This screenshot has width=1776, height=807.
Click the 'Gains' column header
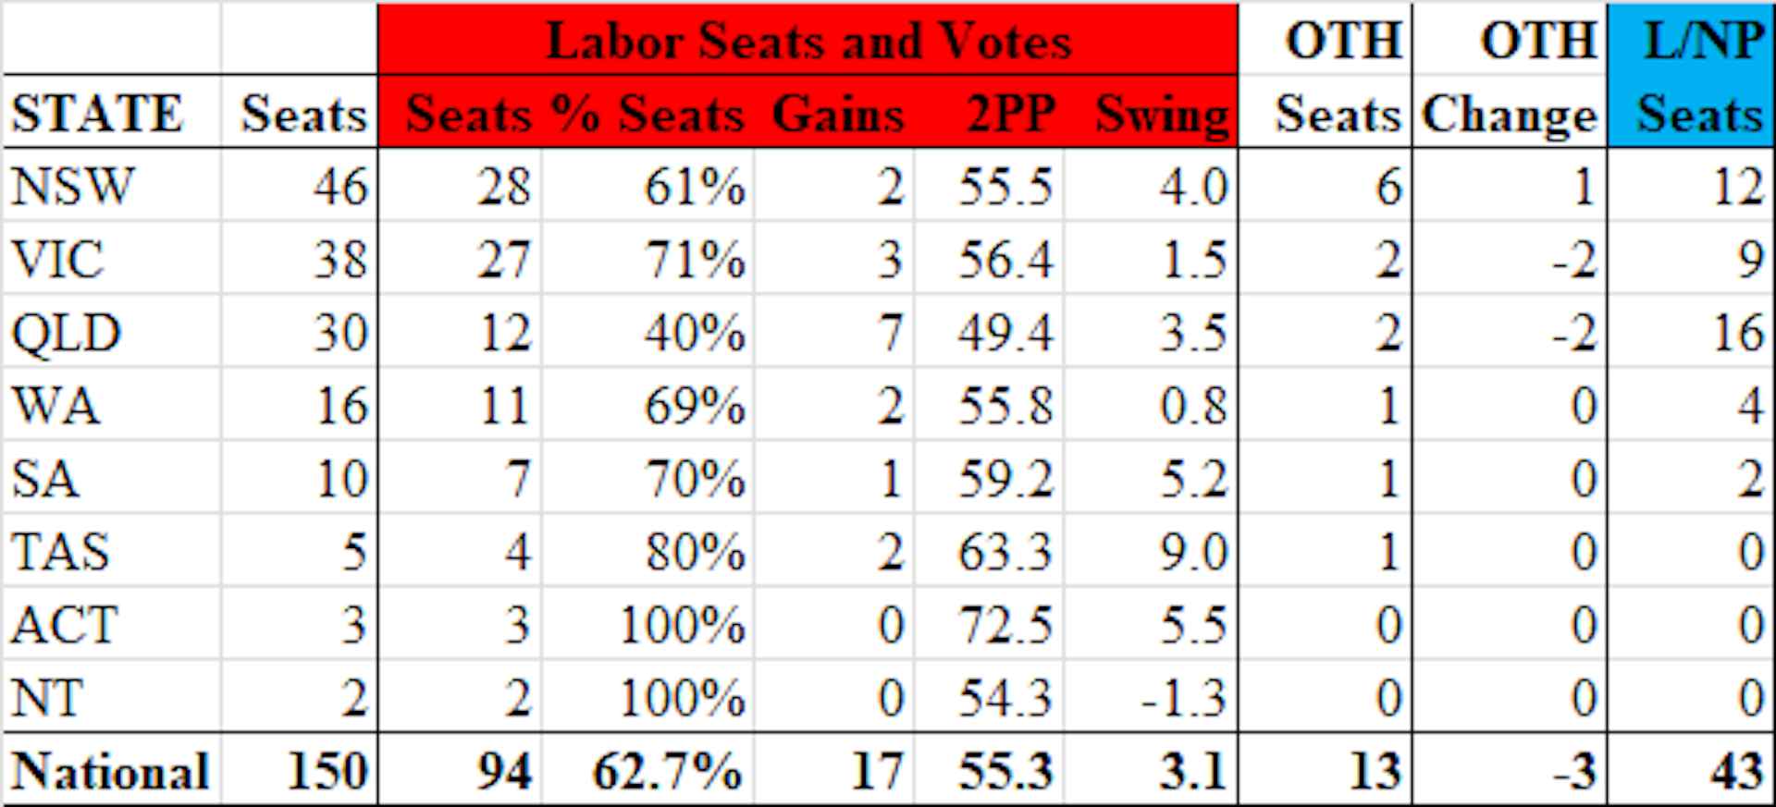pyautogui.click(x=837, y=114)
